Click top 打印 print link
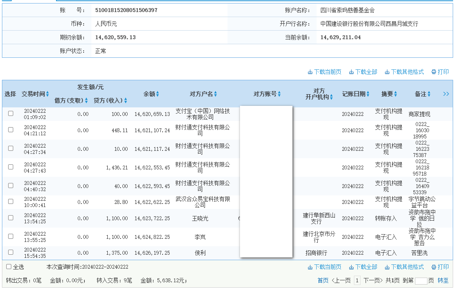The width and height of the screenshot is (457, 290). coord(440,72)
